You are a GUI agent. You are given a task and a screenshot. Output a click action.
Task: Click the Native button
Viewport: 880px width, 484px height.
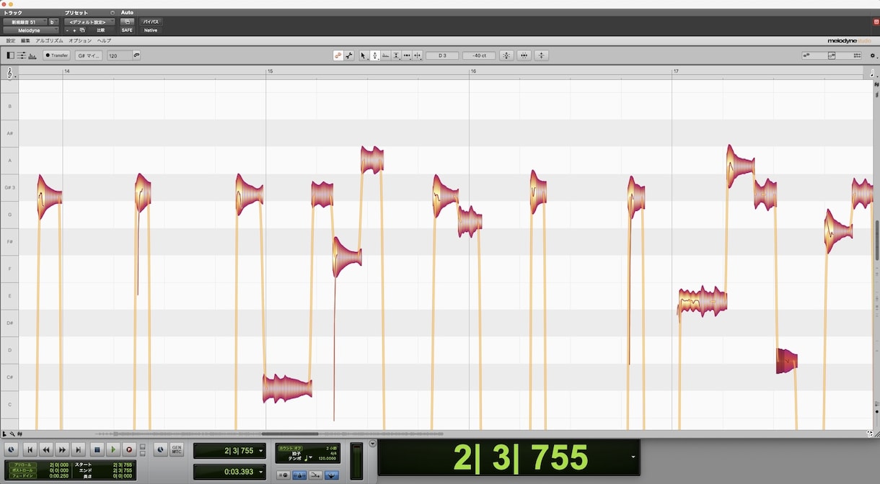click(151, 30)
